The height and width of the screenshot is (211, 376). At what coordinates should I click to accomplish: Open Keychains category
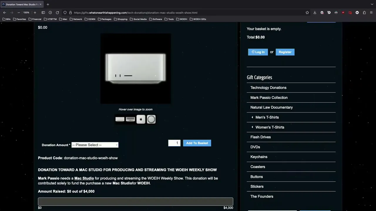[259, 157]
